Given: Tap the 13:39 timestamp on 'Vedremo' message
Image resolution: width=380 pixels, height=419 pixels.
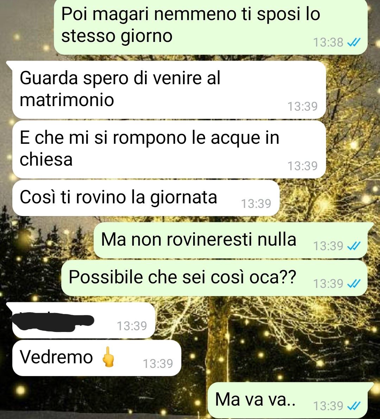Looking at the screenshot, I should pos(158,363).
